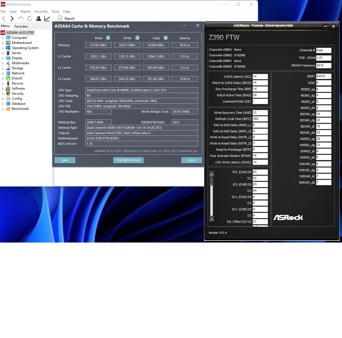Select the Computer tree item icon
342x338 pixels.
[x=8, y=38]
